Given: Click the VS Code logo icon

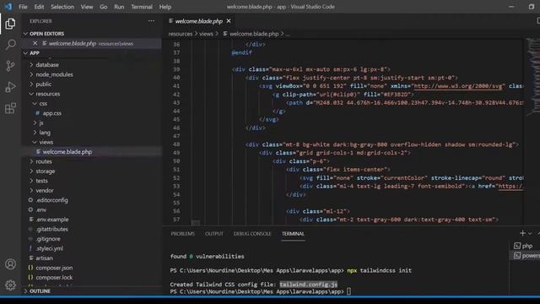Looking at the screenshot, I should point(8,7).
